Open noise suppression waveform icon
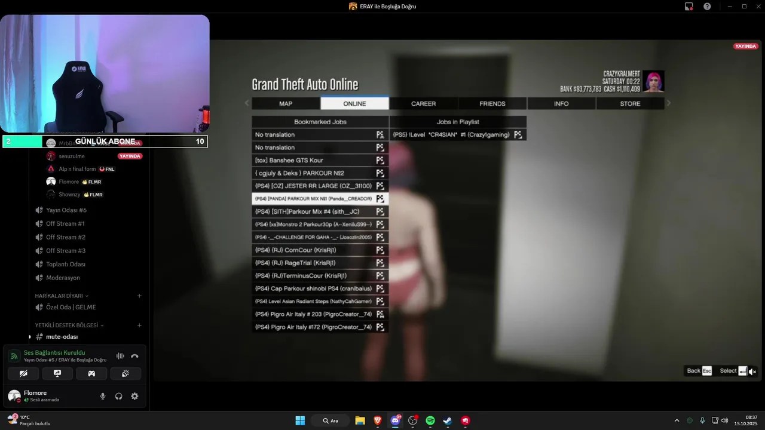This screenshot has height=430, width=765. [120, 356]
